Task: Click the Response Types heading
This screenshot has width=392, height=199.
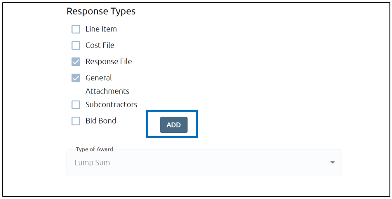Action: (x=101, y=12)
